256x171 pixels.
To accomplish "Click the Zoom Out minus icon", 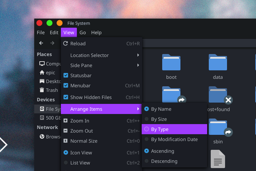I will point(65,131).
